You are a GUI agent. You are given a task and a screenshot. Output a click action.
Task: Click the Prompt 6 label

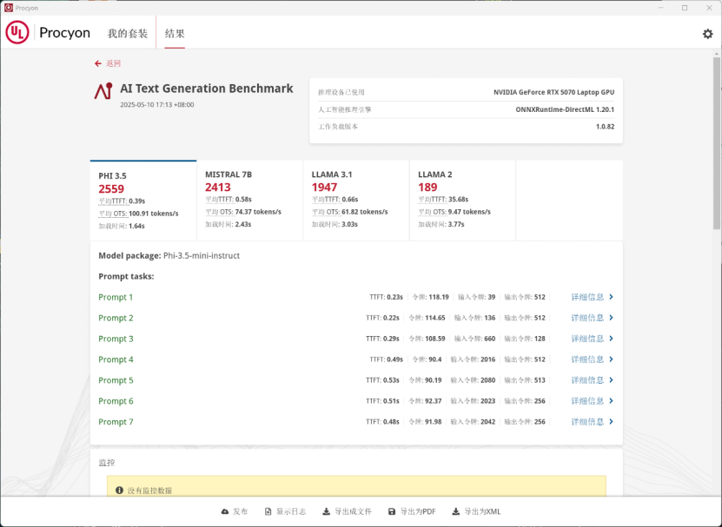pyautogui.click(x=116, y=401)
